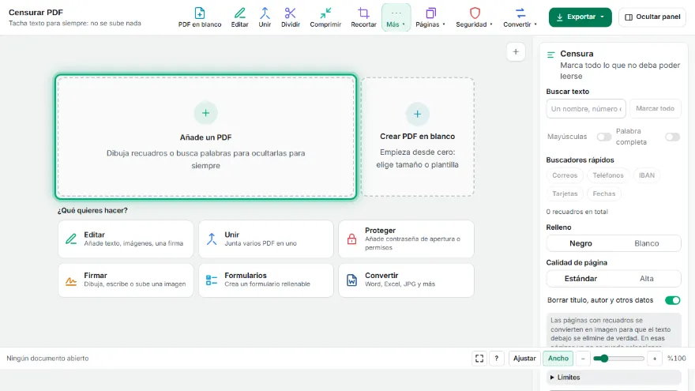Hide the side panel with Ocultar panel

tap(652, 17)
